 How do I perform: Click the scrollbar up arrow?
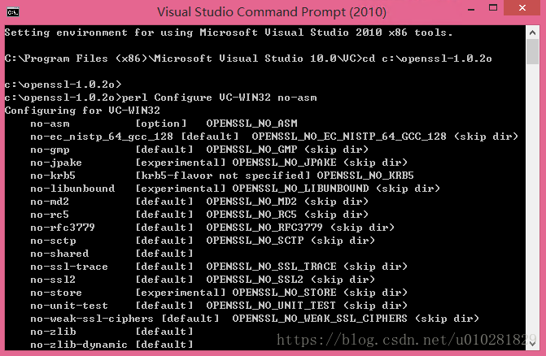pos(532,33)
